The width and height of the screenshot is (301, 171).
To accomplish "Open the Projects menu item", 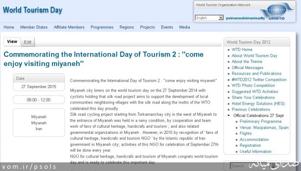I will pyautogui.click(x=147, y=27).
